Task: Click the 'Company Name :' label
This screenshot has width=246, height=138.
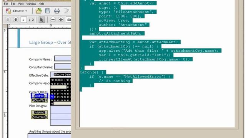Action: pos(40,59)
